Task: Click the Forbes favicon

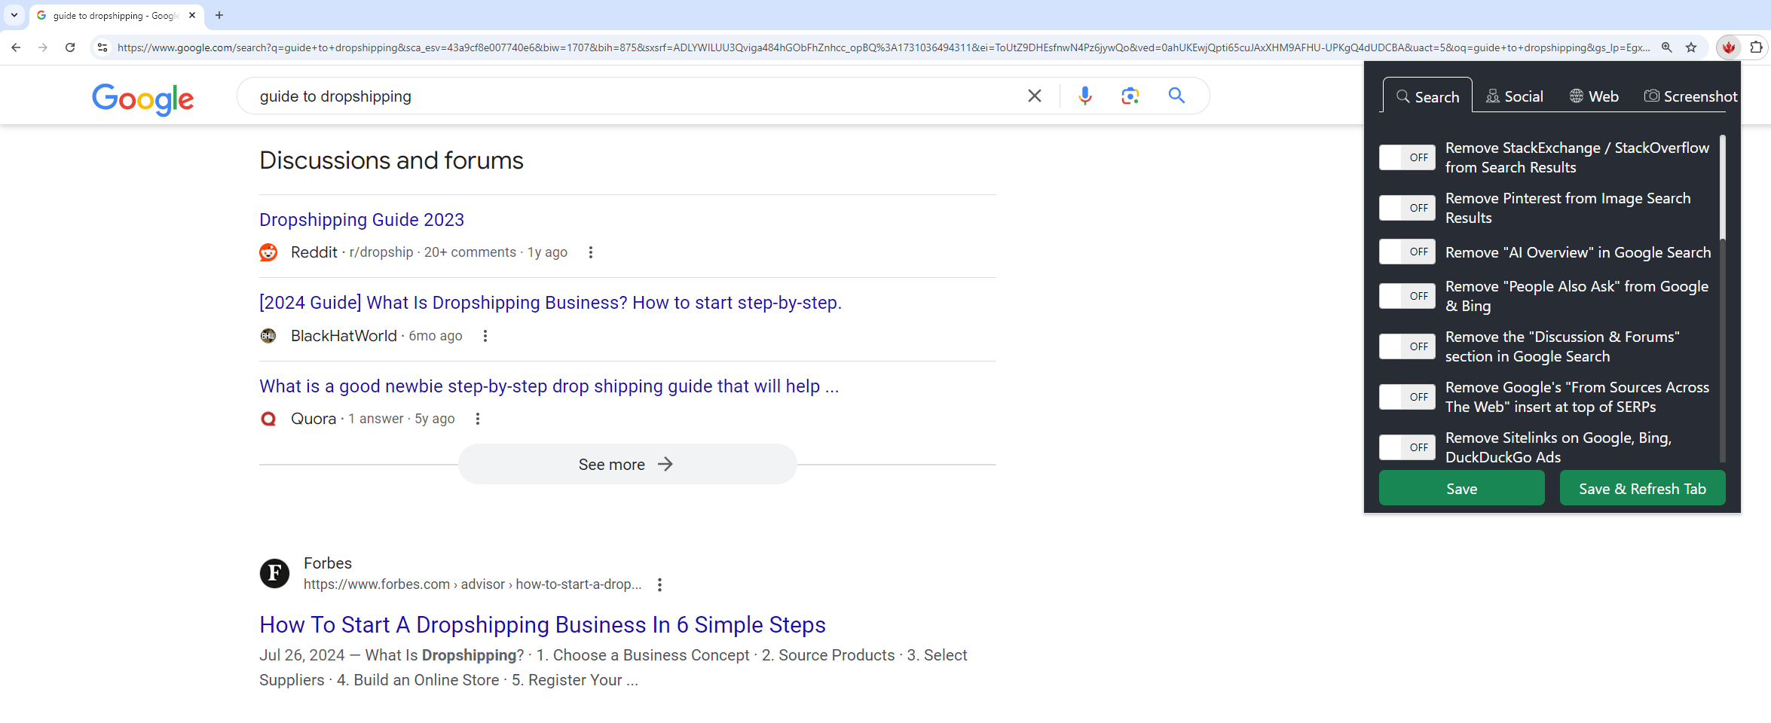Action: [x=275, y=573]
